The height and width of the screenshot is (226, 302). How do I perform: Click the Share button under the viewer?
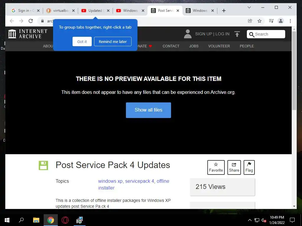coord(234,167)
